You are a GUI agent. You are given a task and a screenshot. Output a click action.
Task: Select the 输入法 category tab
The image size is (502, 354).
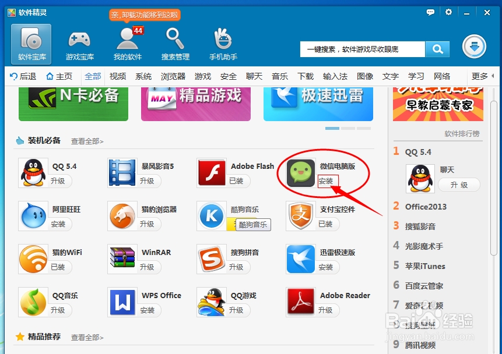tap(335, 76)
